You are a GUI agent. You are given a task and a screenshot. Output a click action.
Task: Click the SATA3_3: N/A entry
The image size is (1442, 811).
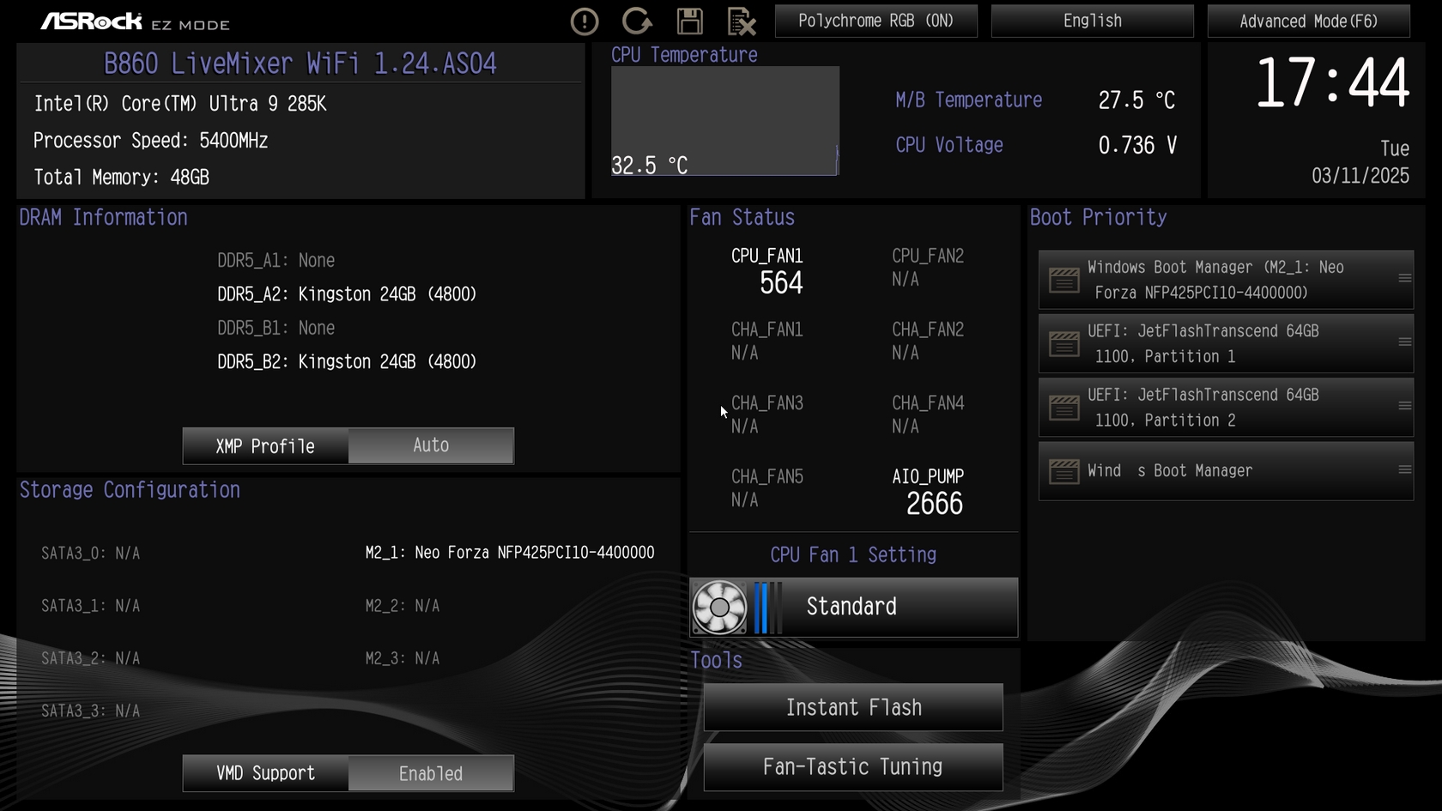[91, 711]
